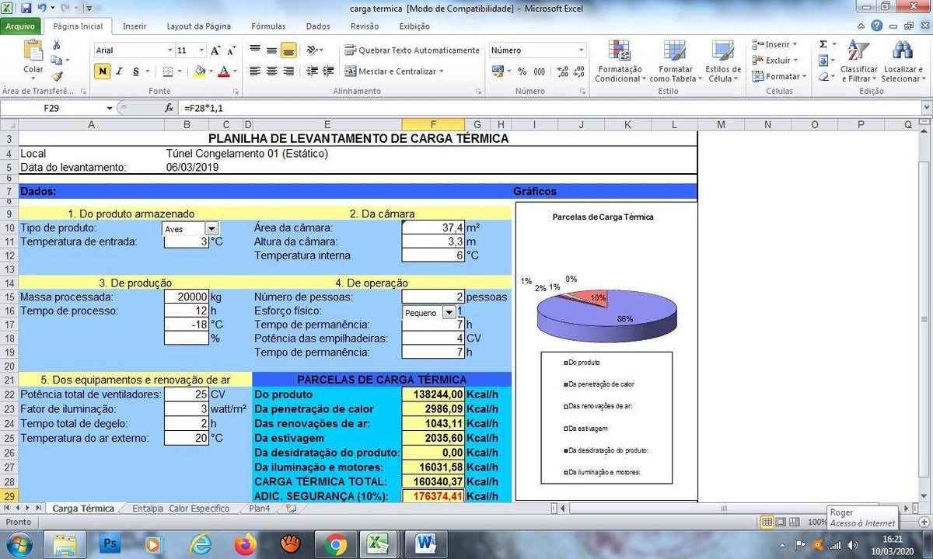Open the Tipo de produto 'Aves' dropdown
The image size is (933, 559).
click(x=211, y=228)
